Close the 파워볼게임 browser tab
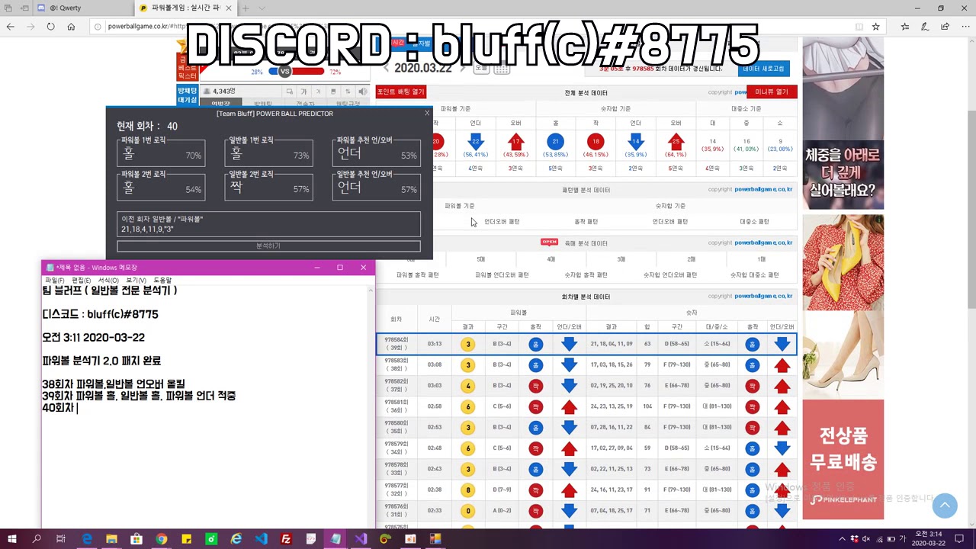The image size is (976, 549). (228, 8)
